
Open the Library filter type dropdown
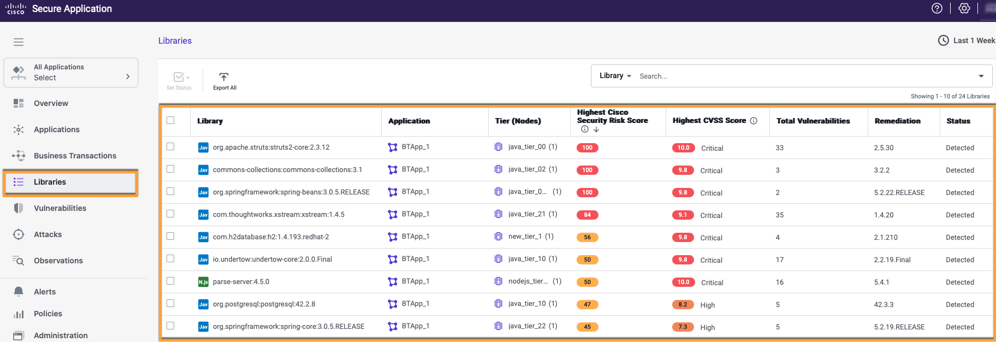coord(615,76)
